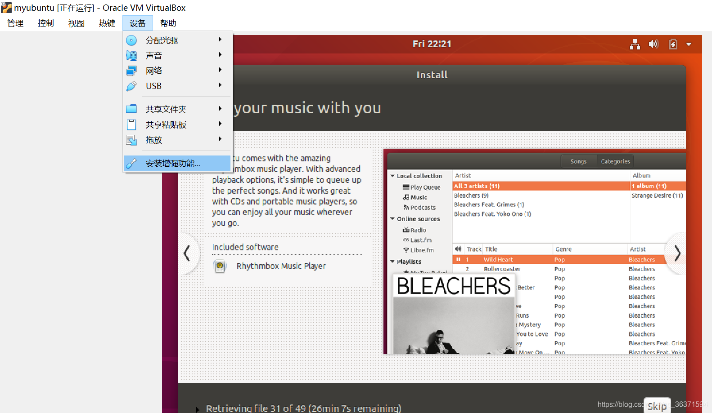
Task: Expand the 网络 submenu arrow
Action: point(220,70)
